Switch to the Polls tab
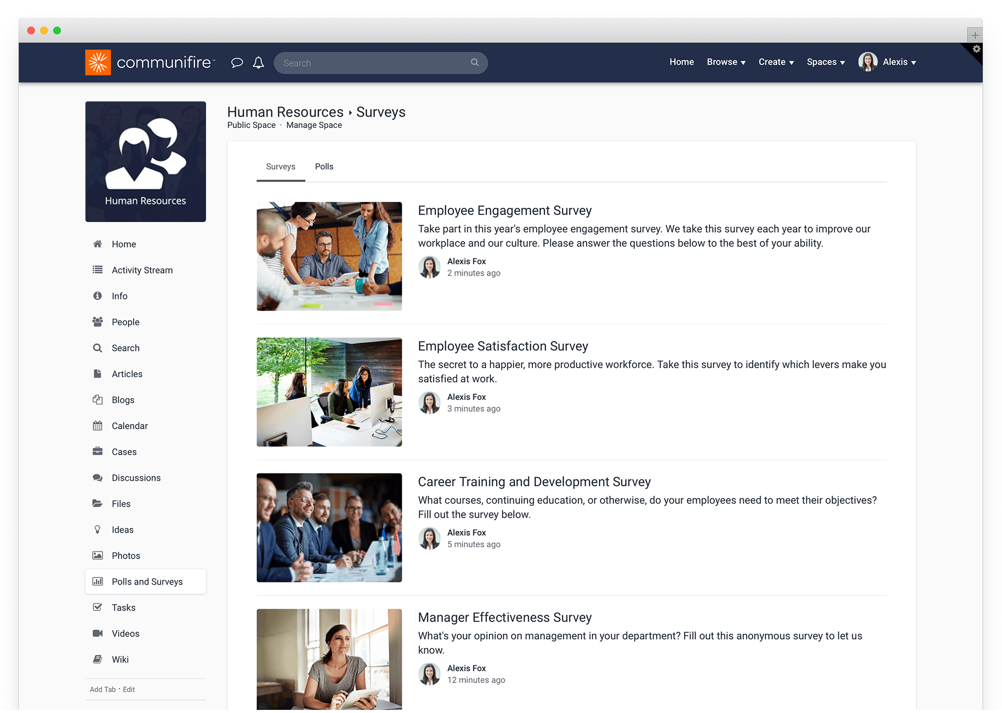Viewport: 1002px width, 713px height. 324,166
